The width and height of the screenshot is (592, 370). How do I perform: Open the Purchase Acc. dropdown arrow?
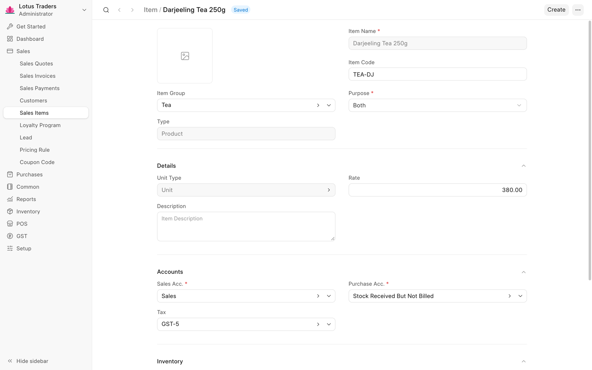tap(520, 296)
